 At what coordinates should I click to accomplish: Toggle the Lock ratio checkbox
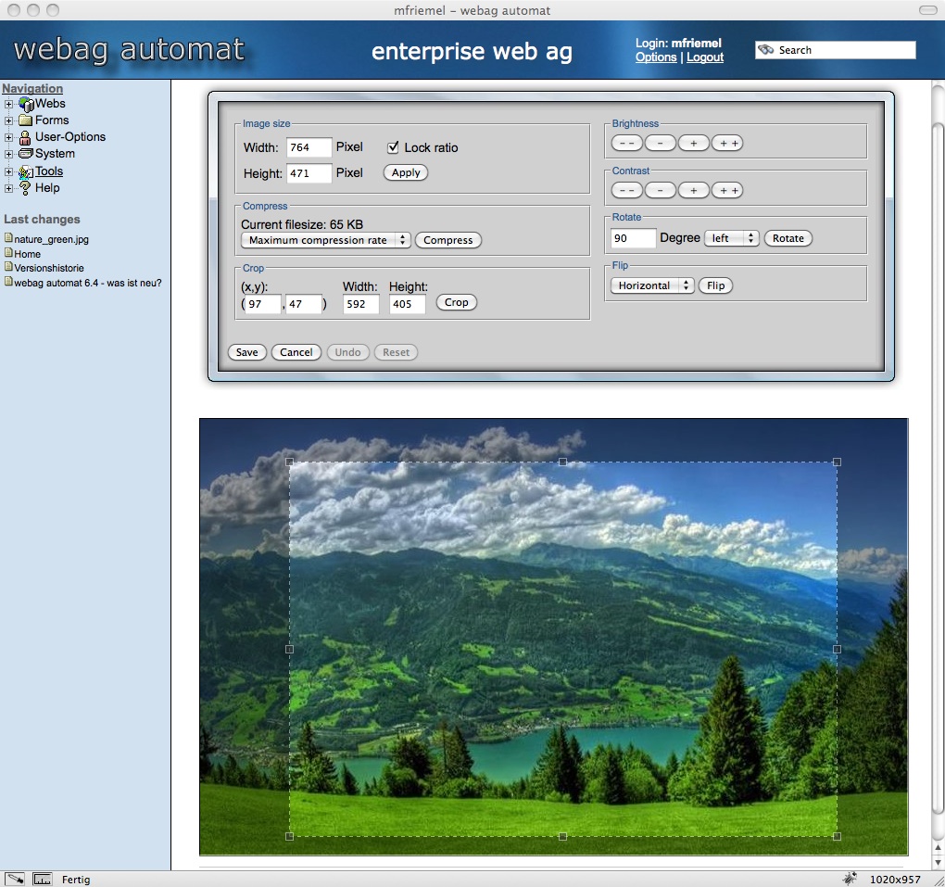393,147
